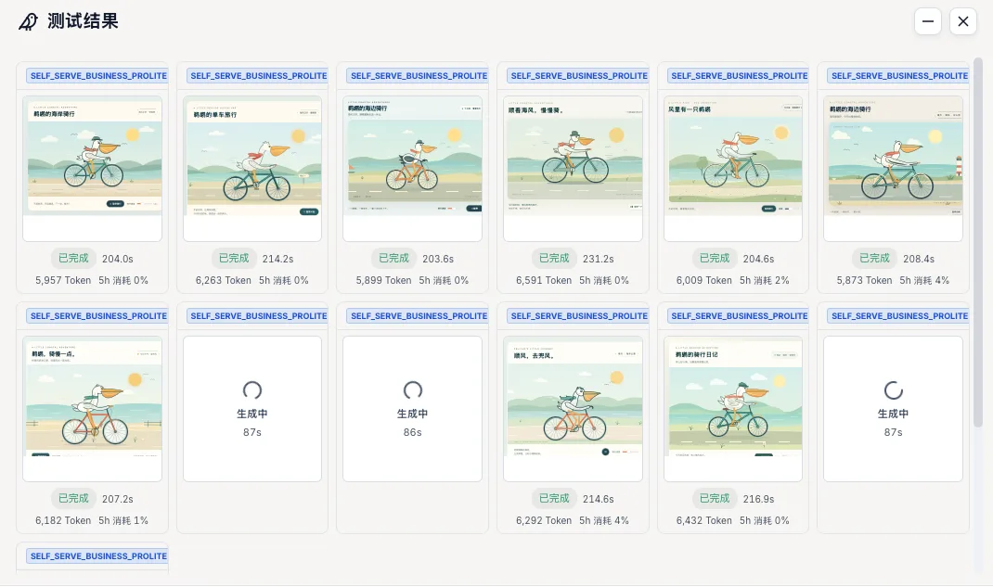The width and height of the screenshot is (993, 587).
Task: Click the "6,591 Token" value
Action: tap(544, 280)
